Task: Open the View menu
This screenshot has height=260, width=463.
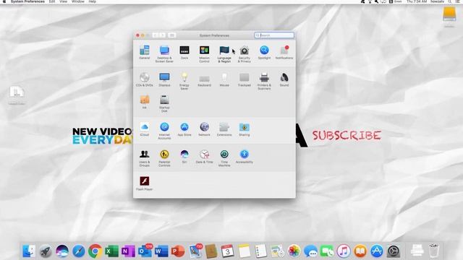Action: 63,1
